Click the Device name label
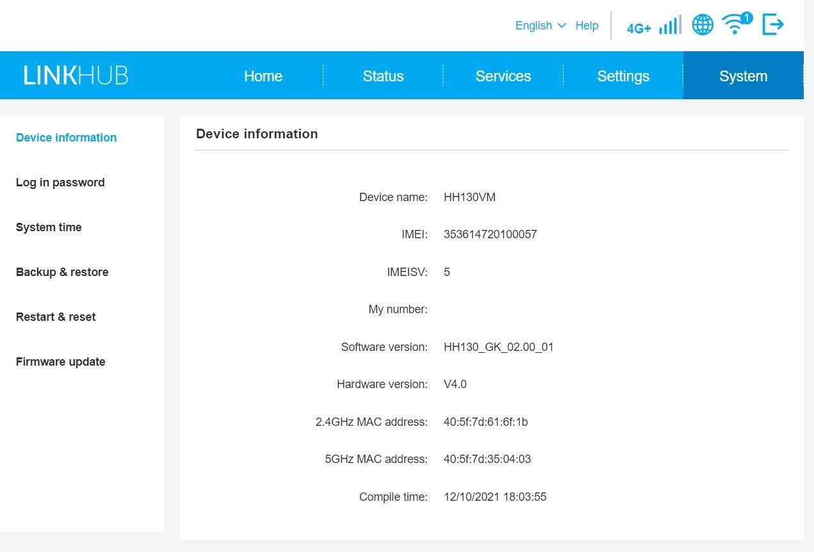814x552 pixels. point(393,197)
